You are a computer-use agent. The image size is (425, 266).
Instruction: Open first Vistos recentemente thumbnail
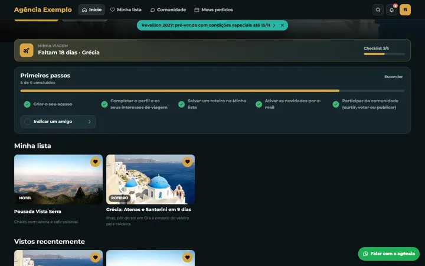point(58,258)
